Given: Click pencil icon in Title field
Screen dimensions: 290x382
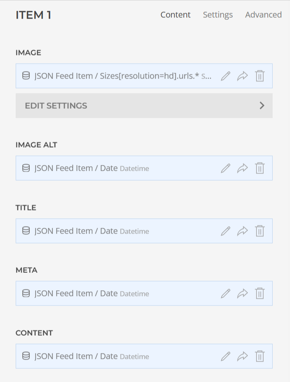Looking at the screenshot, I should pos(225,231).
